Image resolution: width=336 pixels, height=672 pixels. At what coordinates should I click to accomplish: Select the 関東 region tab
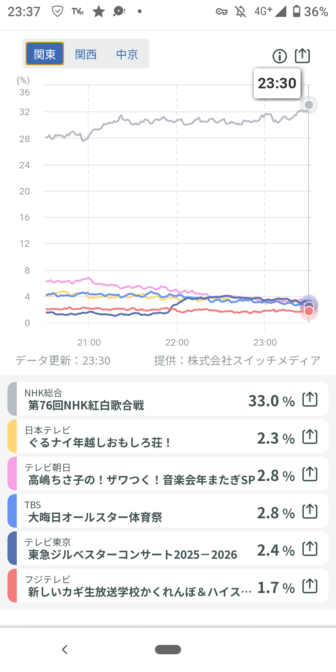45,54
